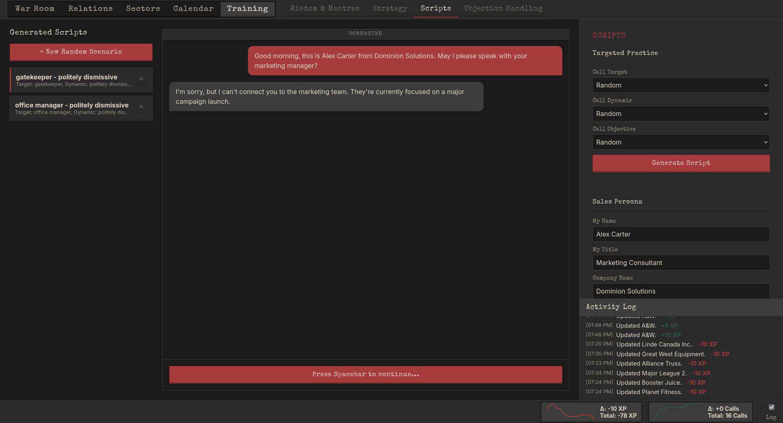Screen dimensions: 783x423
Task: Click the Activity Log header
Action: coord(681,307)
